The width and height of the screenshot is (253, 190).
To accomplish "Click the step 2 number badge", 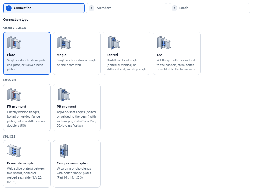I will (91, 8).
